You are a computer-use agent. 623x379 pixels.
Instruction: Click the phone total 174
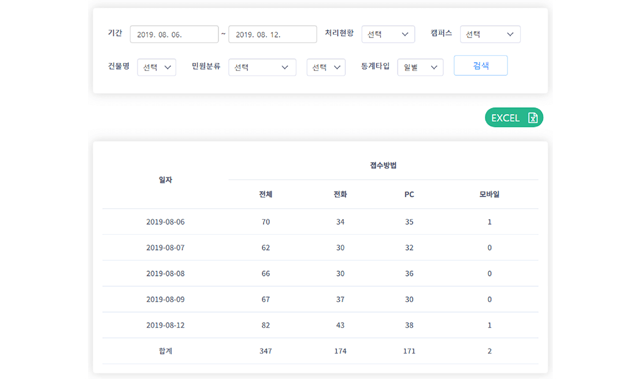pos(340,351)
